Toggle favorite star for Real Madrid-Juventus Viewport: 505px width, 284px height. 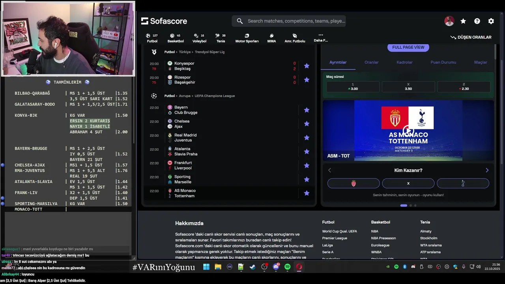(307, 138)
